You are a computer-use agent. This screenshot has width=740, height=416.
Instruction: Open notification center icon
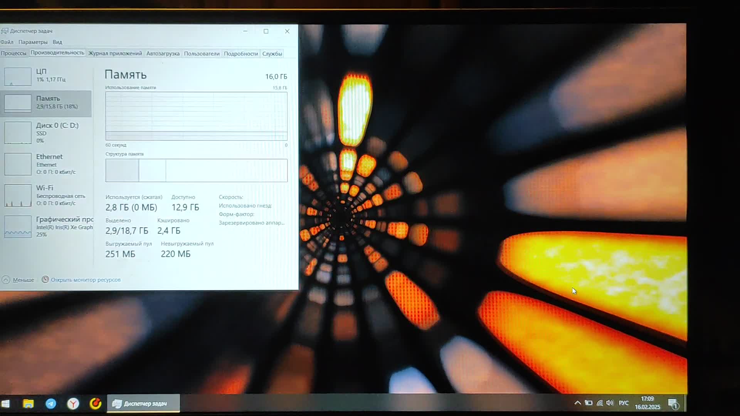673,404
